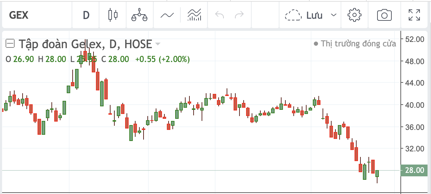Click the compare symbols scale icon
Image resolution: width=431 pixels, height=194 pixels.
pos(139,15)
